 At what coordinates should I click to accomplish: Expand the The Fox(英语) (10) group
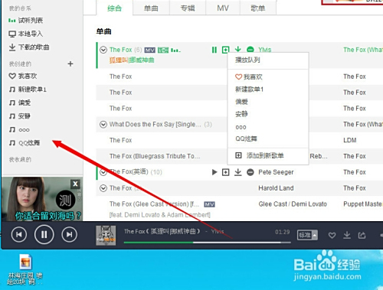(x=103, y=172)
